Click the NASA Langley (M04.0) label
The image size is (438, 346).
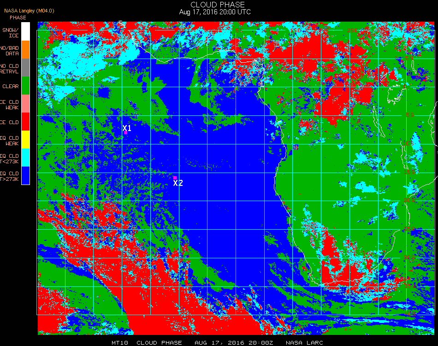click(x=30, y=11)
